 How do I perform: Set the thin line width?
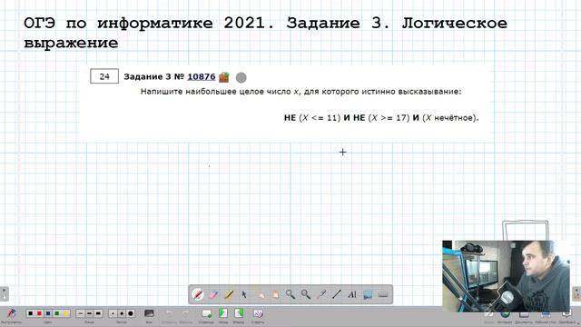pos(81,313)
